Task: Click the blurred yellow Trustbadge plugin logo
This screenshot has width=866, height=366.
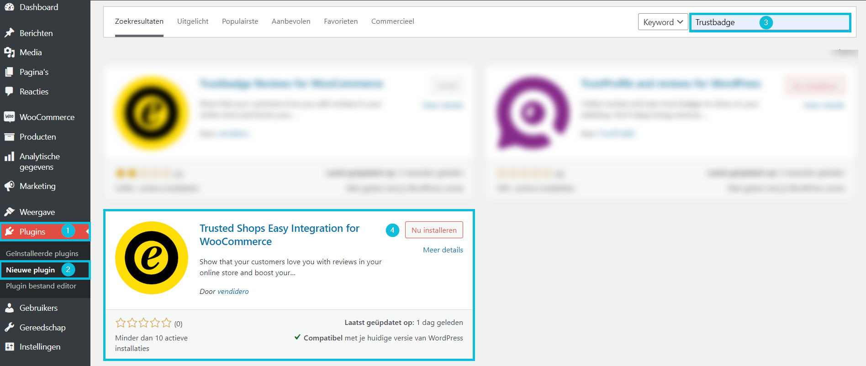Action: (152, 113)
